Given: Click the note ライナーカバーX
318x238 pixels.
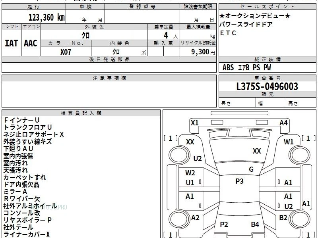Looking at the screenshot, I should 27,234.
